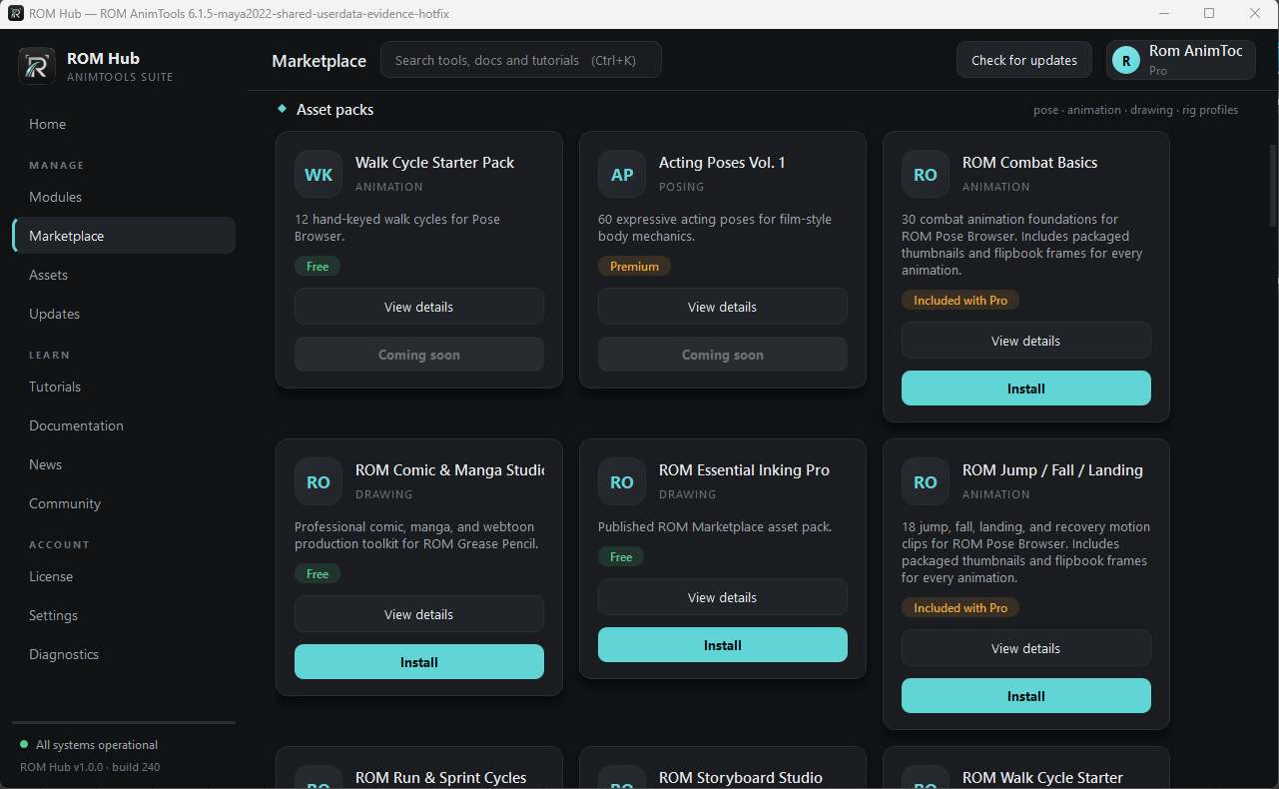Screen dimensions: 1279x789
Task: Click the vertical scrollbar of the Marketplace list
Action: pyautogui.click(x=1272, y=186)
